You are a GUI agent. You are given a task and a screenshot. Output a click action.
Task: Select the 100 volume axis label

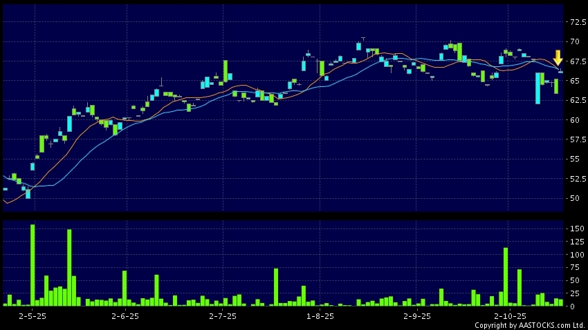[573, 254]
